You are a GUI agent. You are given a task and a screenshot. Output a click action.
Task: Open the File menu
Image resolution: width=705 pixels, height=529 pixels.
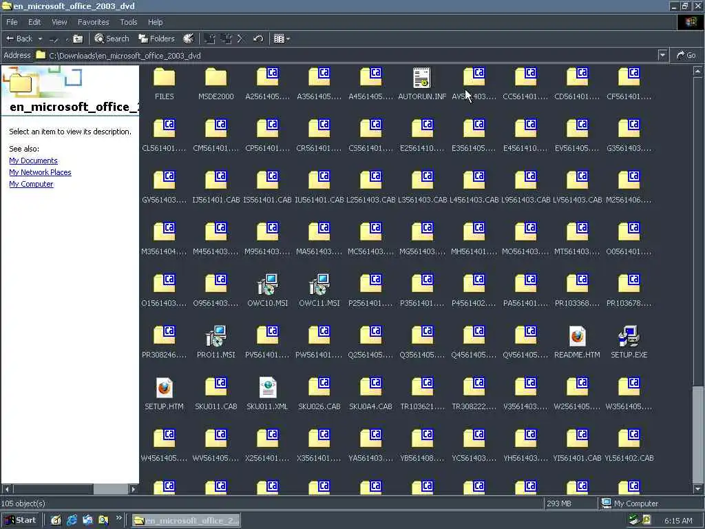pos(12,22)
